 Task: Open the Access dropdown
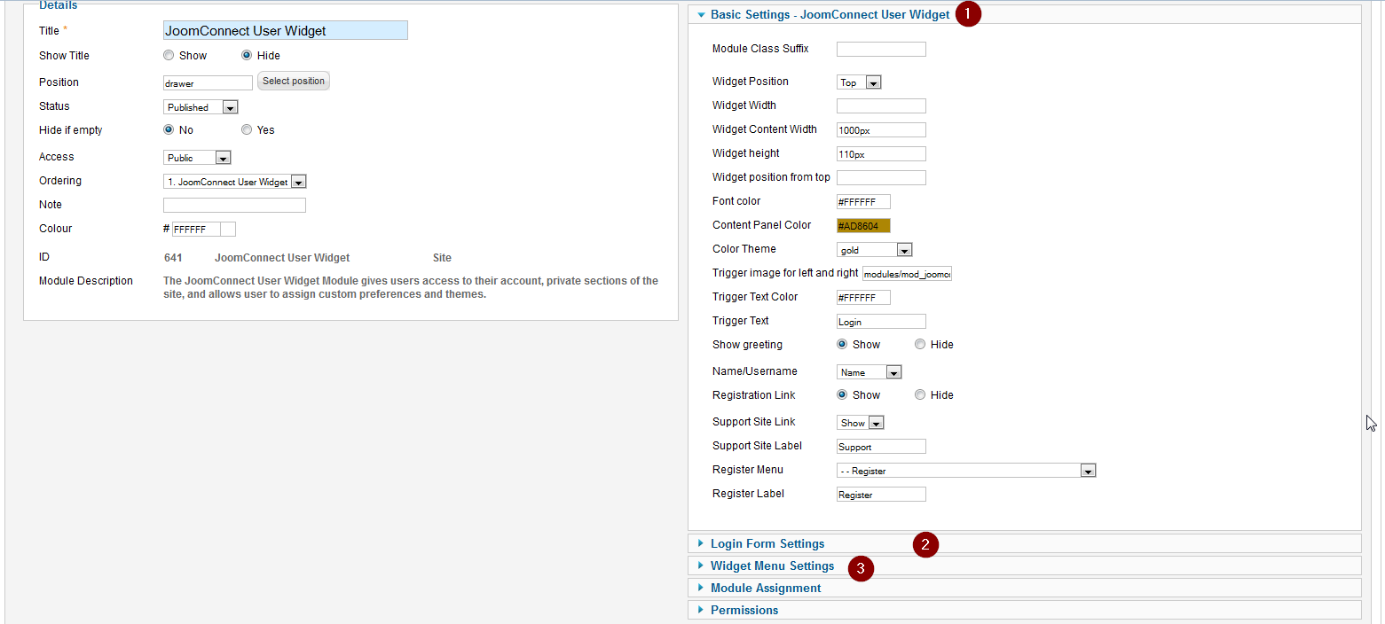coord(197,158)
